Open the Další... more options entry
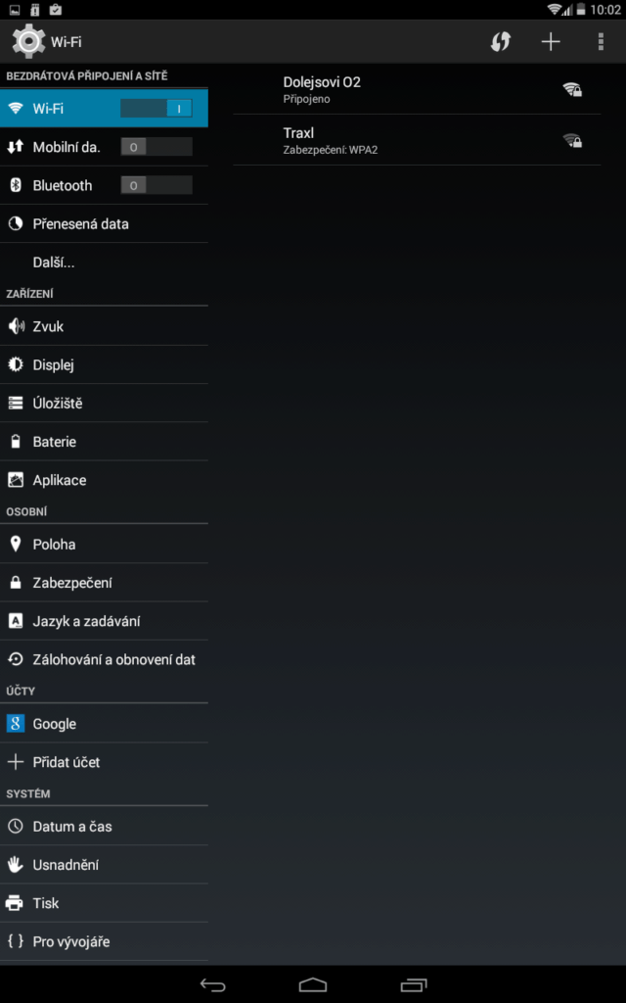 click(104, 263)
